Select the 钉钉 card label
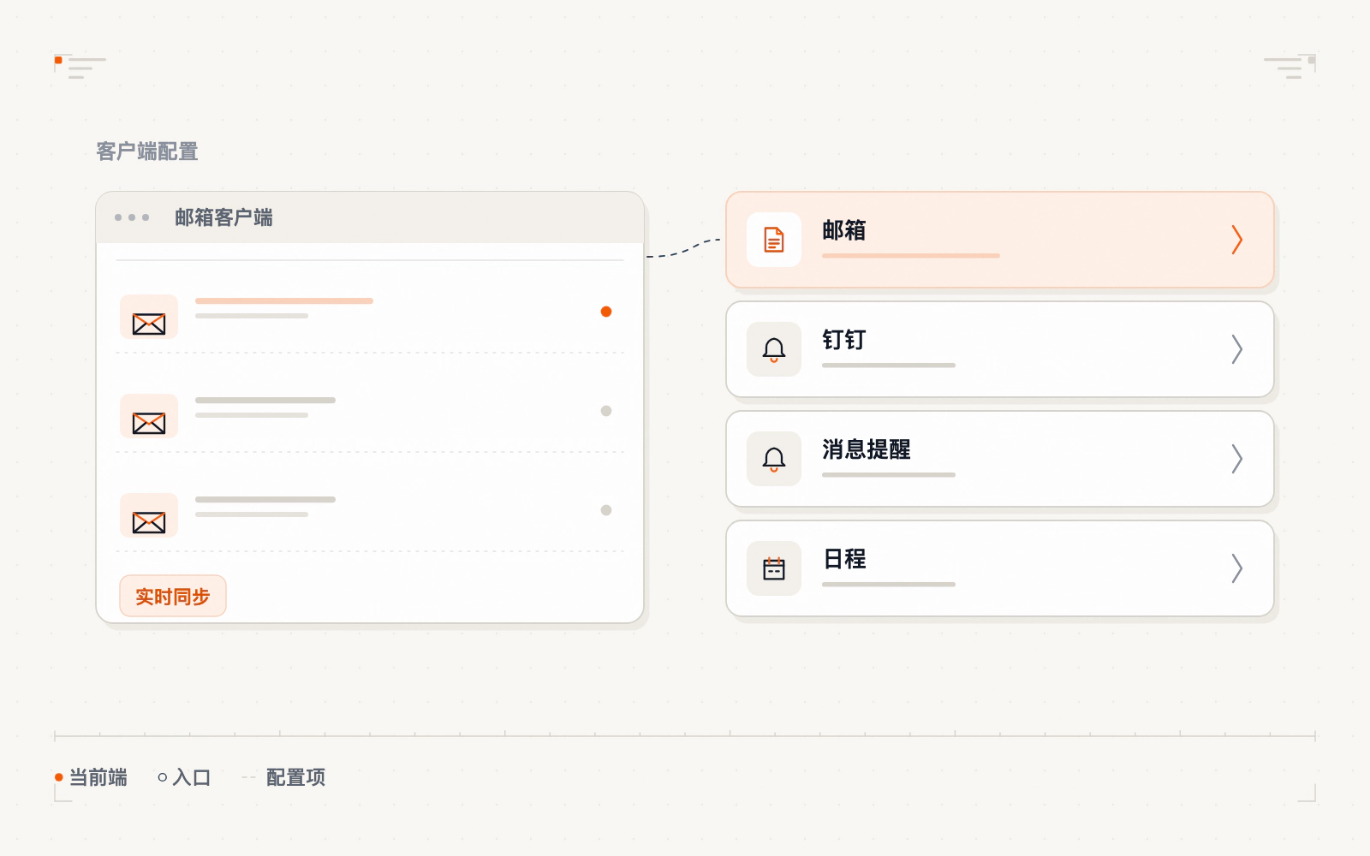1370x856 pixels. point(844,340)
